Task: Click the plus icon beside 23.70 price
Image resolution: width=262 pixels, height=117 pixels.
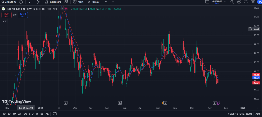Action: [x=250, y=29]
